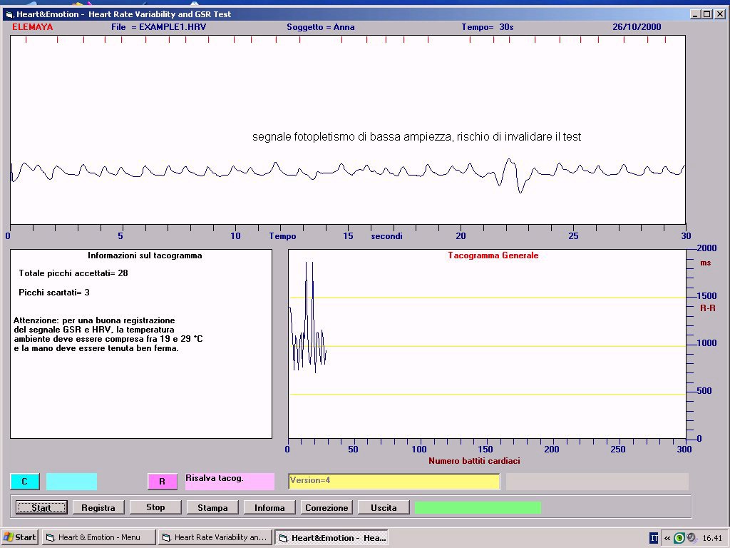This screenshot has height=548, width=730.
Task: Minimize the Heart&Emotion window
Action: pyautogui.click(x=694, y=14)
